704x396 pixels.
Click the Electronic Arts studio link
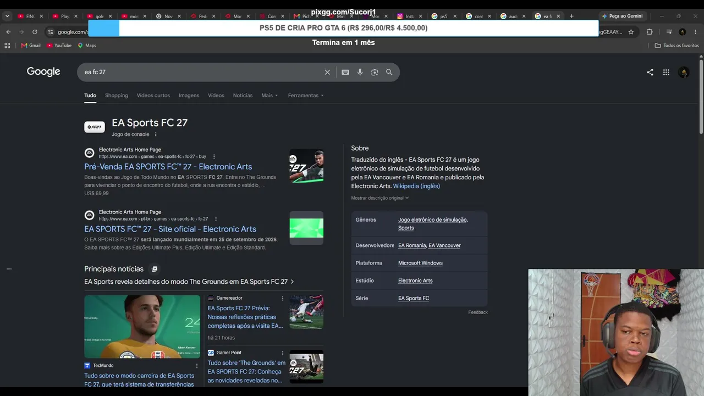coord(415,280)
